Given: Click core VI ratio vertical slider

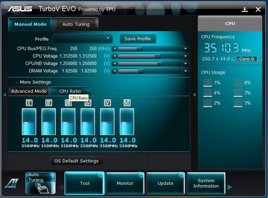Looking at the screenshot, I should [127, 122].
